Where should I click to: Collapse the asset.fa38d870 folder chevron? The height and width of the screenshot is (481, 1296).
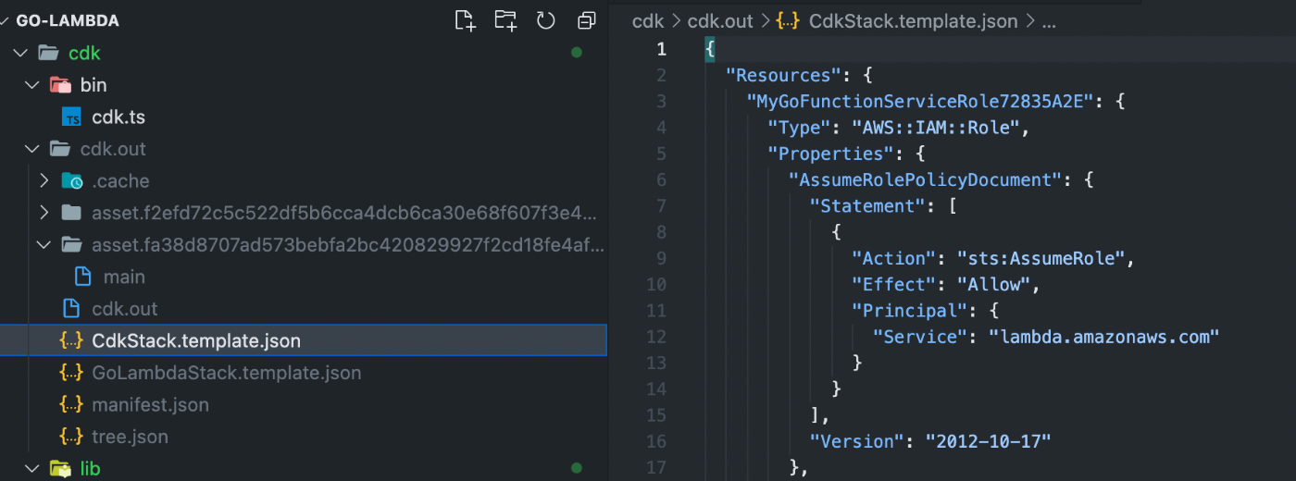[44, 245]
